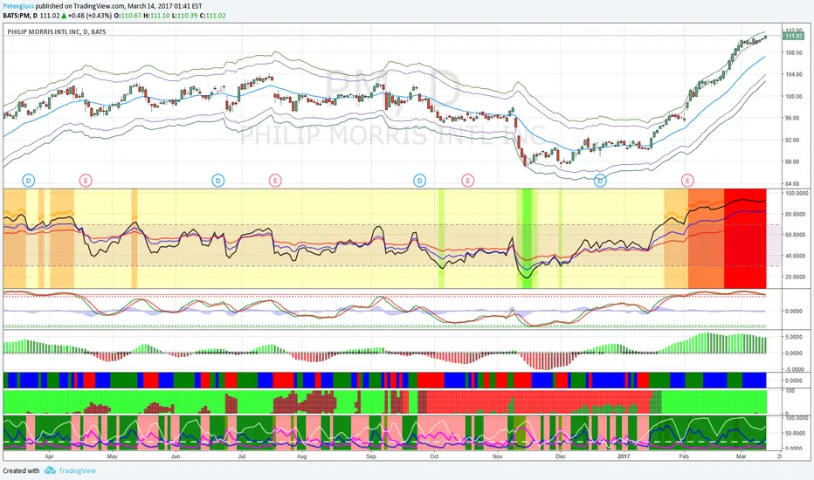Image resolution: width=814 pixels, height=480 pixels.
Task: Click the H:111.10 high value
Action: [156, 16]
